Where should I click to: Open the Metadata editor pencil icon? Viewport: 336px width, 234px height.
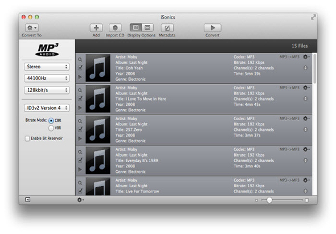pos(167,28)
